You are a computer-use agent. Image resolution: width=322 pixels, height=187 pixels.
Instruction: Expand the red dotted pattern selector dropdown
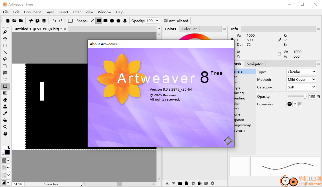(8, 175)
